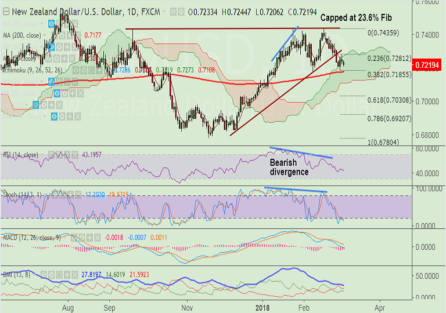Toggle MA (5, close) visibility eye
Image resolution: width=446 pixels, height=313 pixels.
49,59
